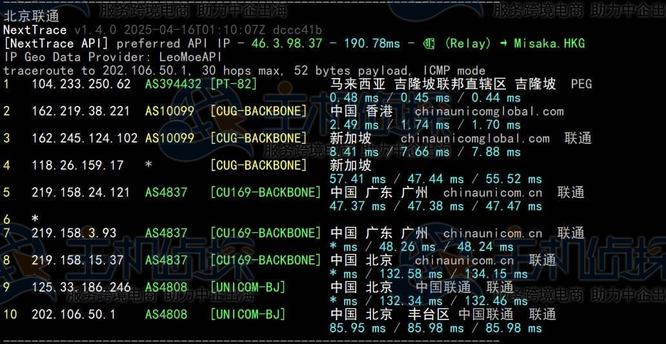The image size is (666, 344).
Task: Click chinaunicomglobal.com on the 中国 香港 row
Action: coord(489,111)
